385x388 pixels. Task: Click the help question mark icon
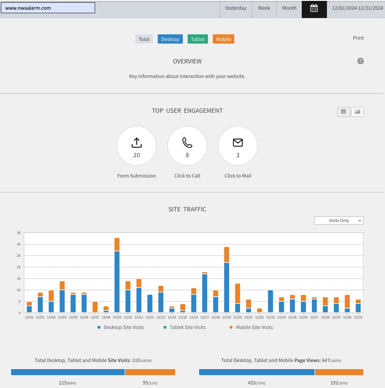[x=360, y=61]
